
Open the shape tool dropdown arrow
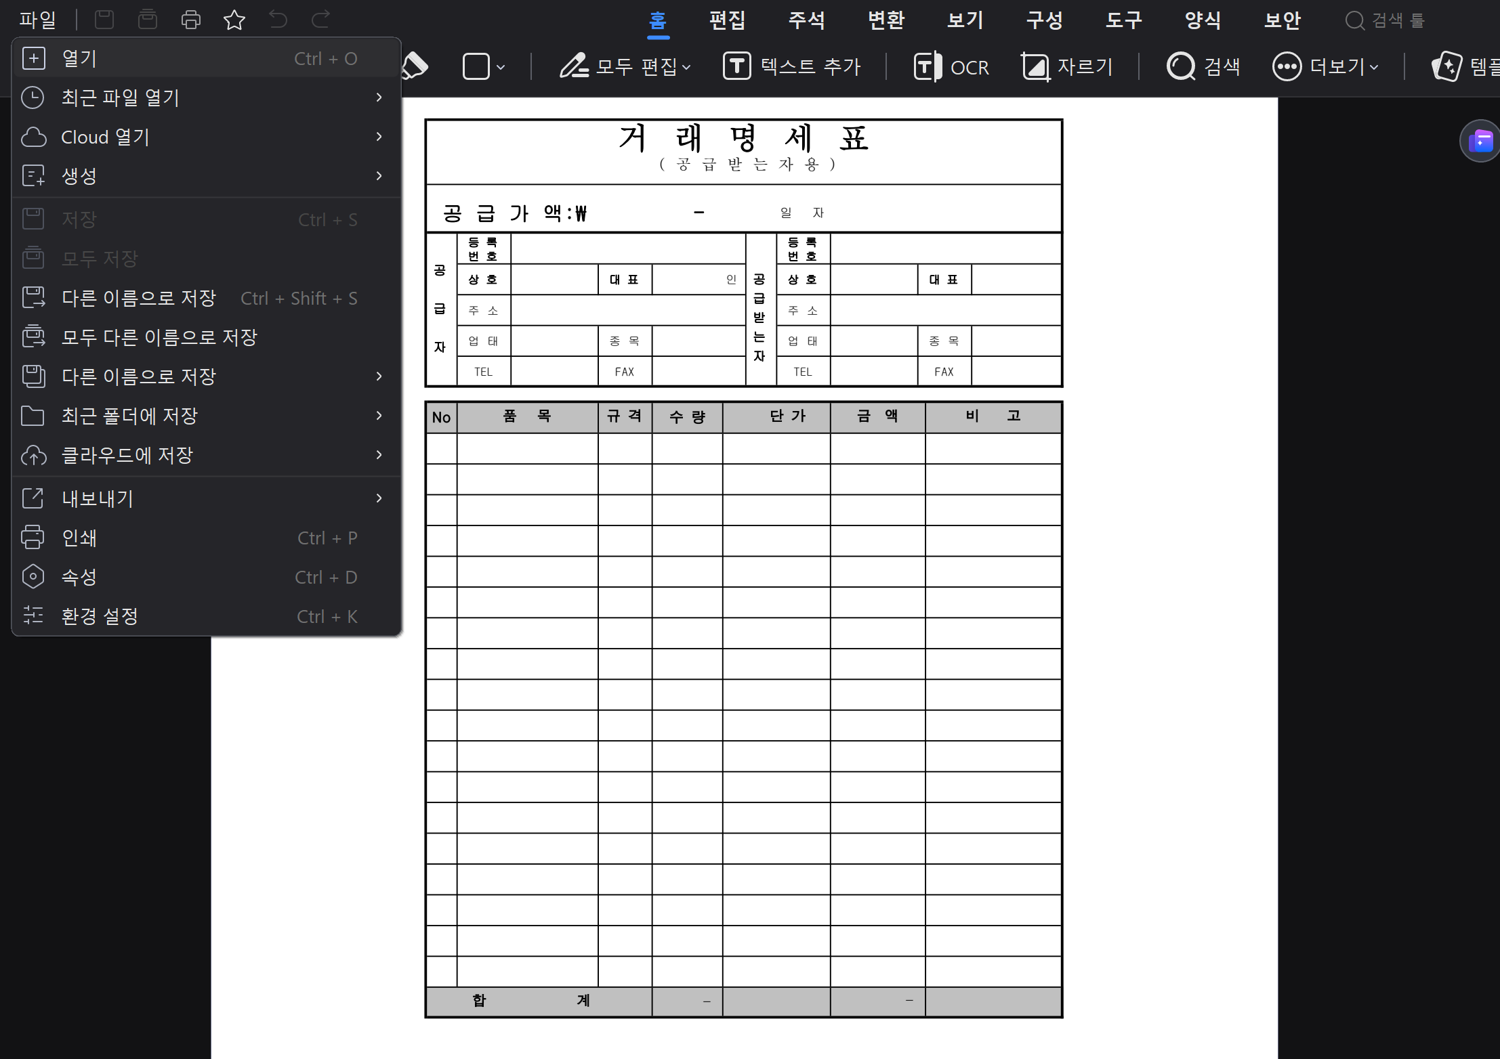[x=501, y=67]
